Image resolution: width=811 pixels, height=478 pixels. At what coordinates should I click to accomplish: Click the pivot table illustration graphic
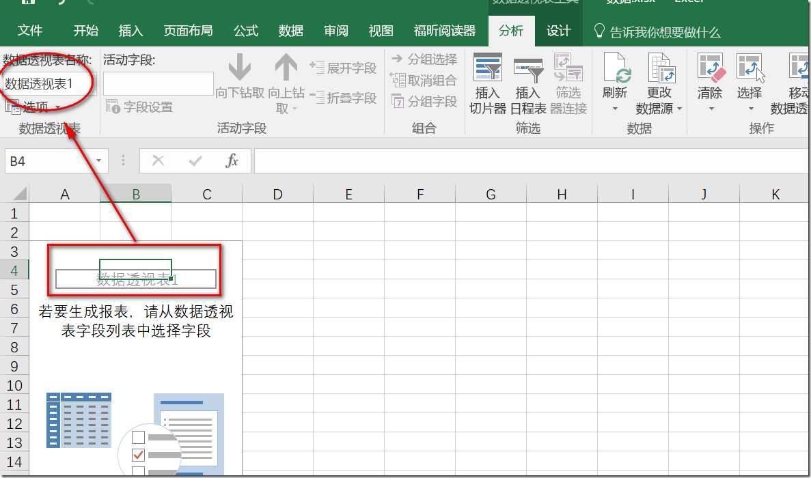(135, 434)
